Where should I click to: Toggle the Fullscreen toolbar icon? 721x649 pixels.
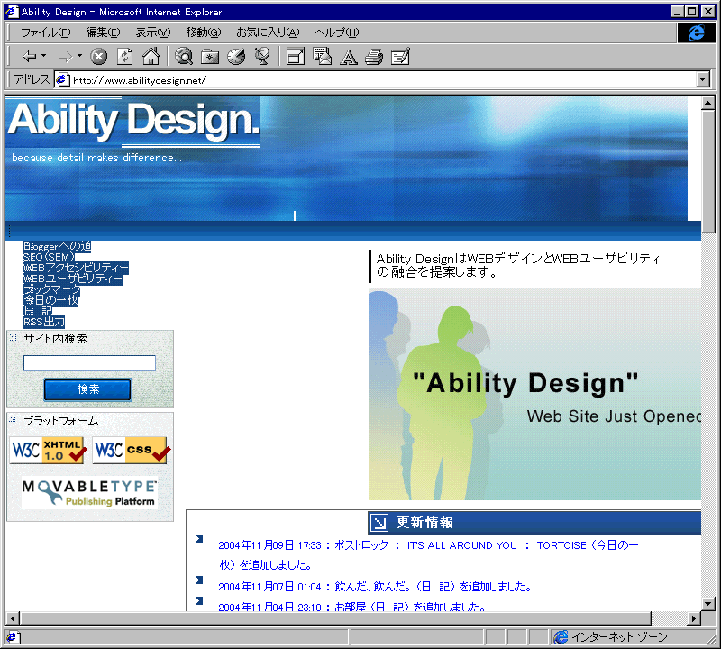pos(296,57)
